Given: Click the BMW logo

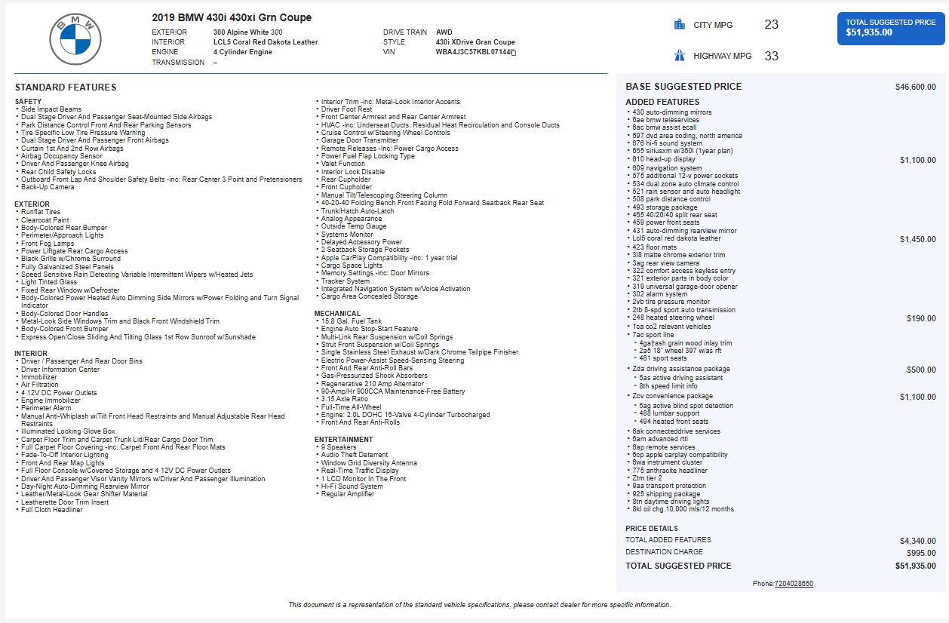Looking at the screenshot, I should 75,40.
